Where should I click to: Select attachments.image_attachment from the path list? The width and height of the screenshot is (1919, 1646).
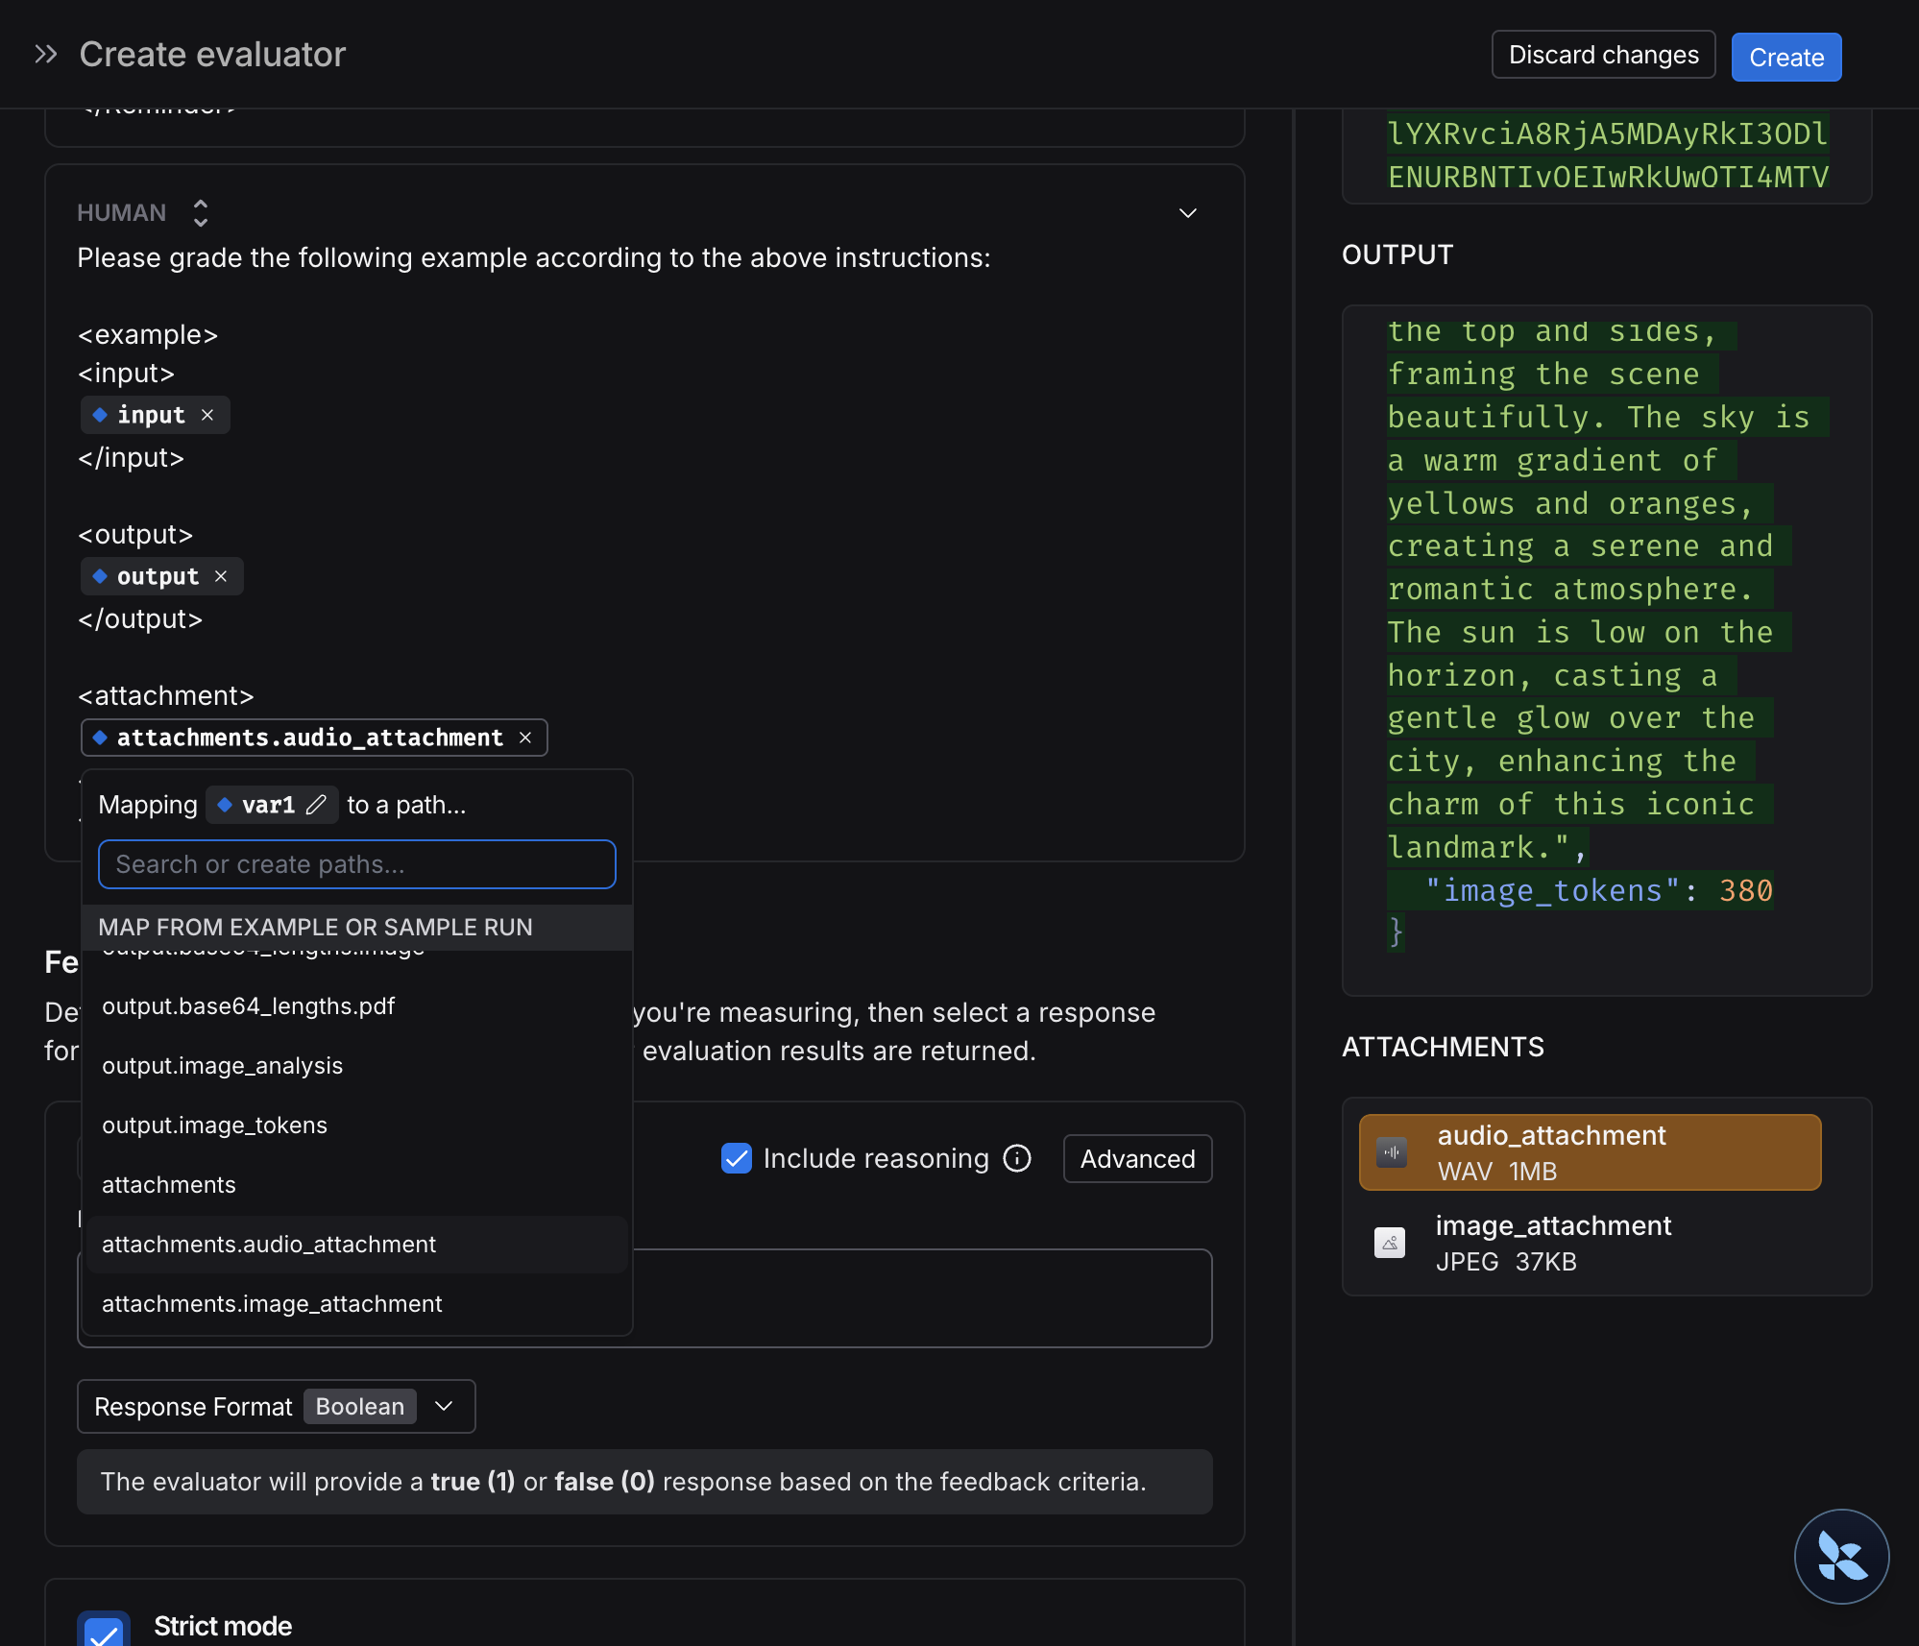pos(272,1303)
